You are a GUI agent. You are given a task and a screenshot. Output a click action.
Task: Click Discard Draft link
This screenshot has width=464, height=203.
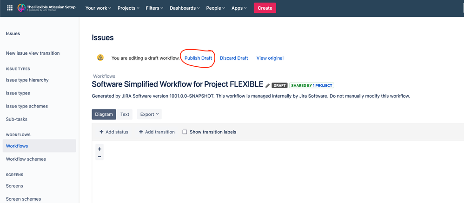(x=234, y=58)
